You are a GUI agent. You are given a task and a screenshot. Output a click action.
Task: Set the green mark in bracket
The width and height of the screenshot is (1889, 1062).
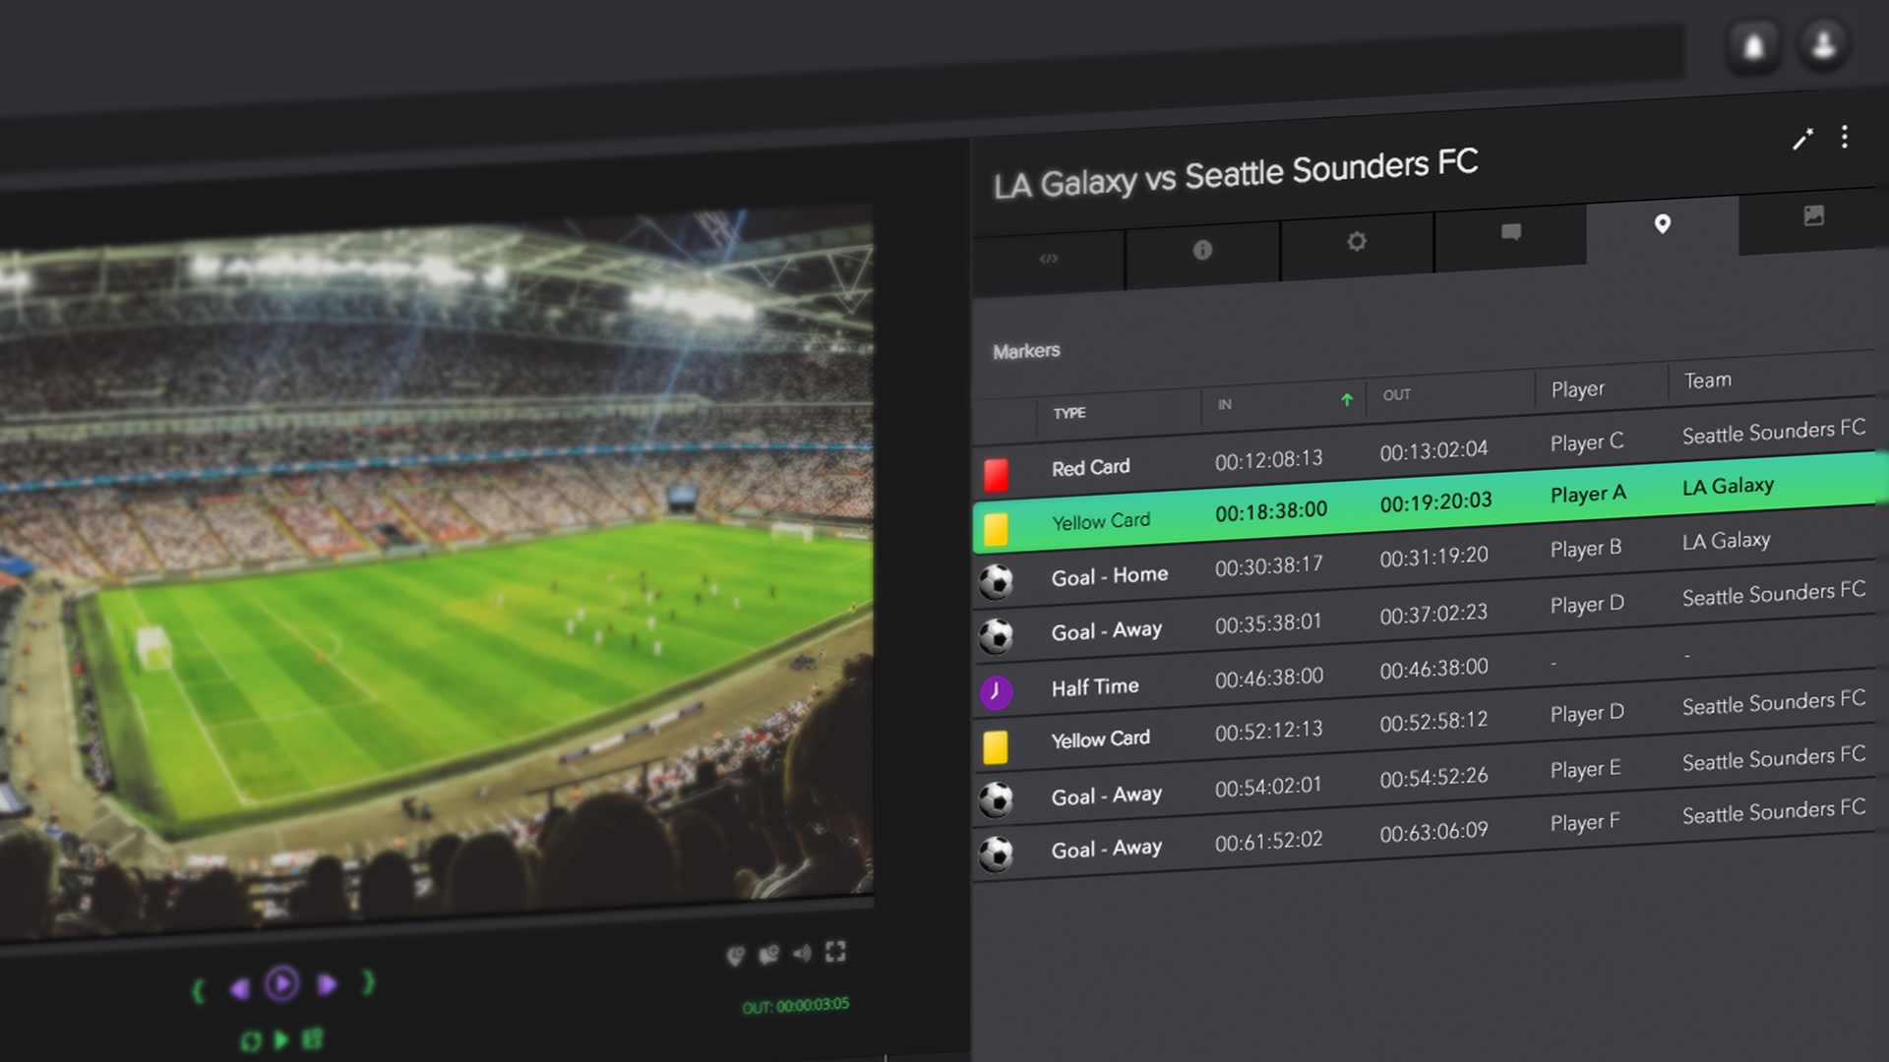(x=199, y=990)
